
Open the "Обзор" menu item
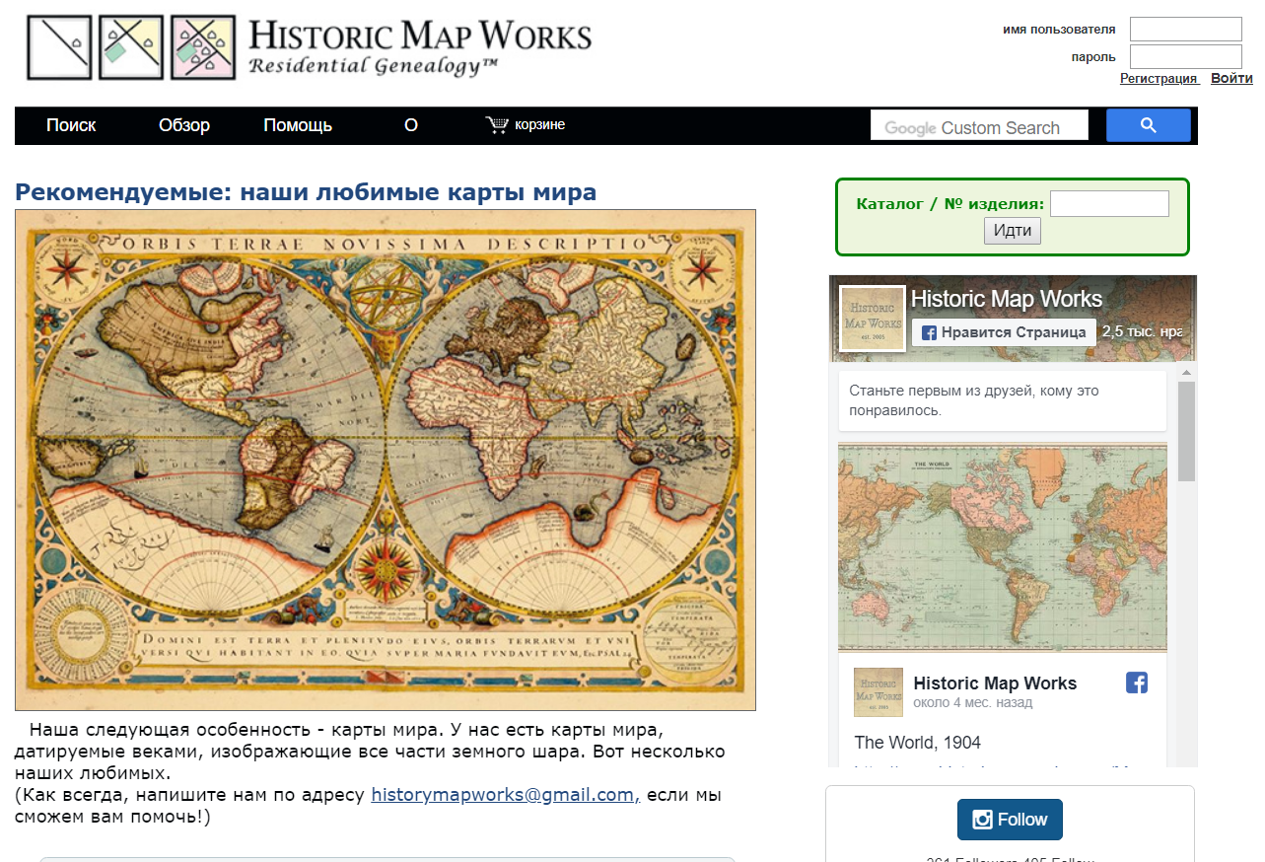(184, 125)
